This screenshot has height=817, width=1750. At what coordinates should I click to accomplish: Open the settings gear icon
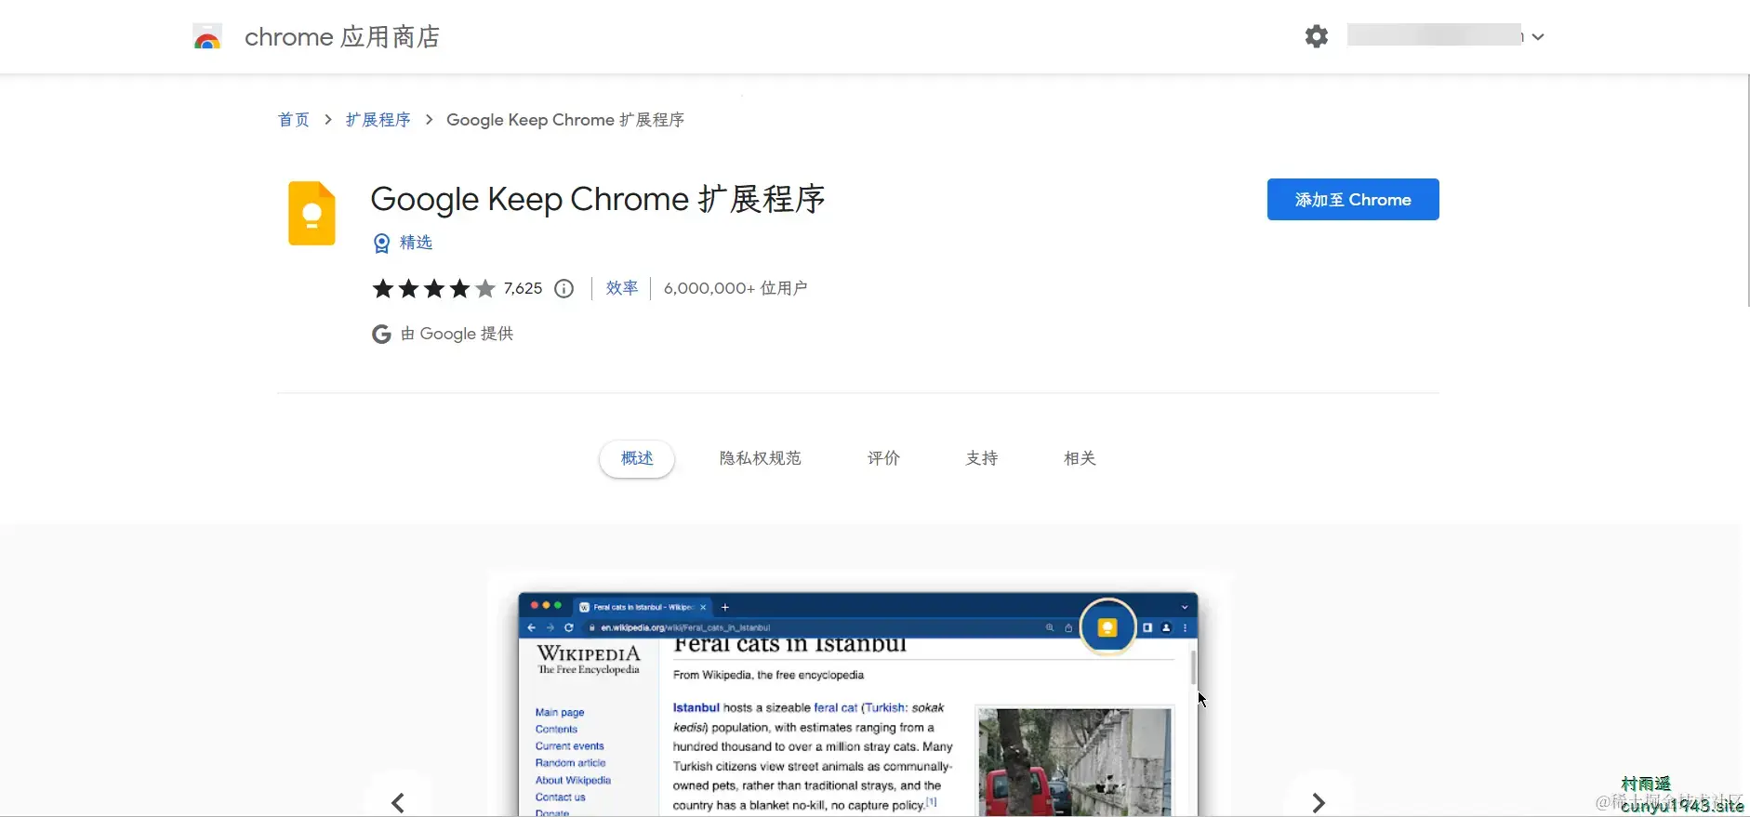click(1317, 36)
